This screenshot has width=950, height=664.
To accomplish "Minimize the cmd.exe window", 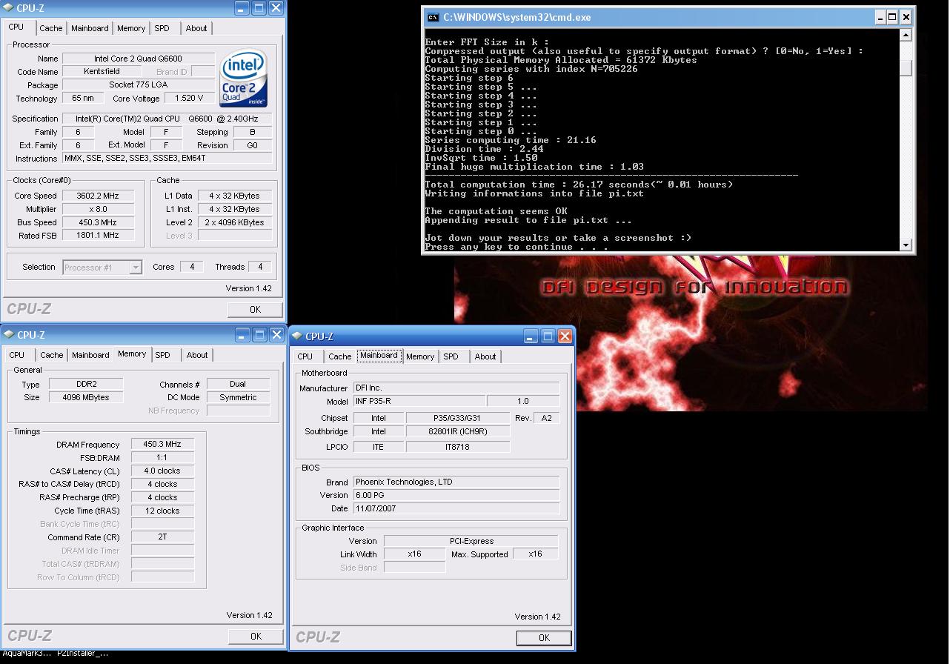I will pos(880,17).
